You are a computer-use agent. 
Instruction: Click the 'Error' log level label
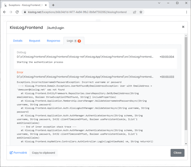[20, 72]
